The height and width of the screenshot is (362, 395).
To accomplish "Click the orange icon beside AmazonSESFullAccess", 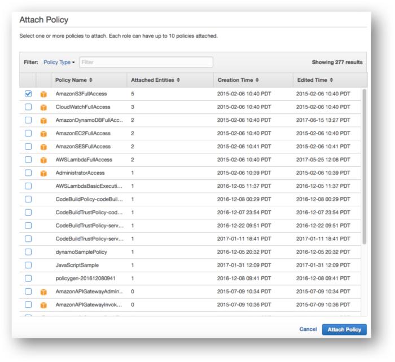I will coord(43,147).
